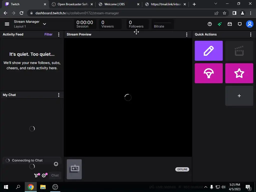Expand the Stream Manager Layout 1 dropdown
The height and width of the screenshot is (192, 256).
(44, 24)
